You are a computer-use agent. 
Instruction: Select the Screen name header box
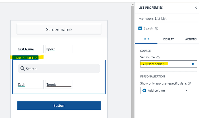(59, 29)
